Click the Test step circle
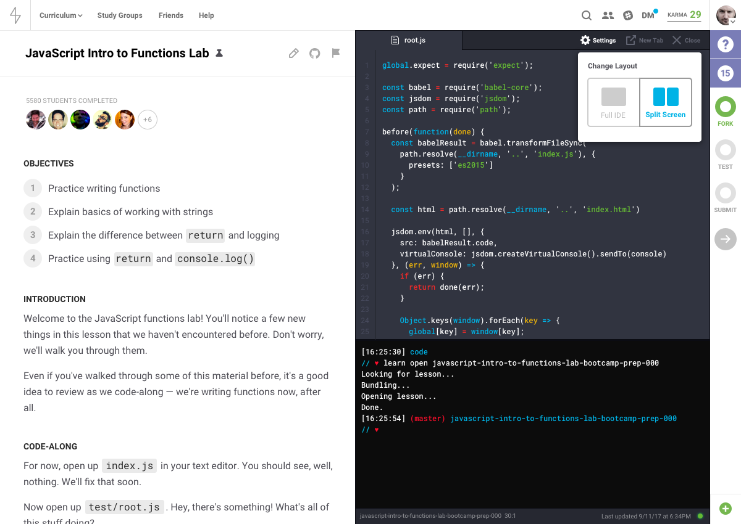The height and width of the screenshot is (524, 741). [x=726, y=150]
